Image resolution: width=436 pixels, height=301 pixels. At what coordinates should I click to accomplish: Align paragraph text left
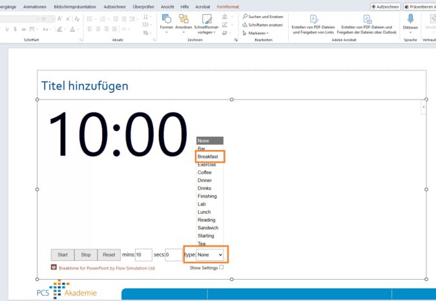coord(90,29)
